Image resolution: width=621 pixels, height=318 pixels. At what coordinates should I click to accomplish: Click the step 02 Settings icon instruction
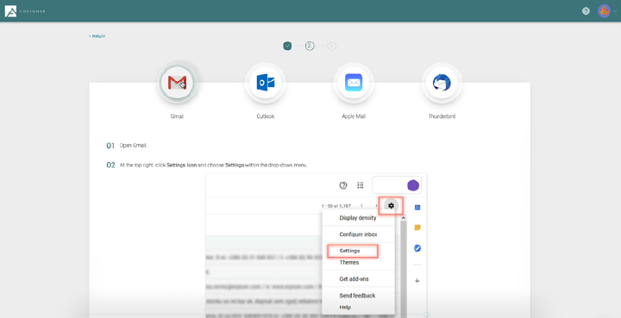214,165
